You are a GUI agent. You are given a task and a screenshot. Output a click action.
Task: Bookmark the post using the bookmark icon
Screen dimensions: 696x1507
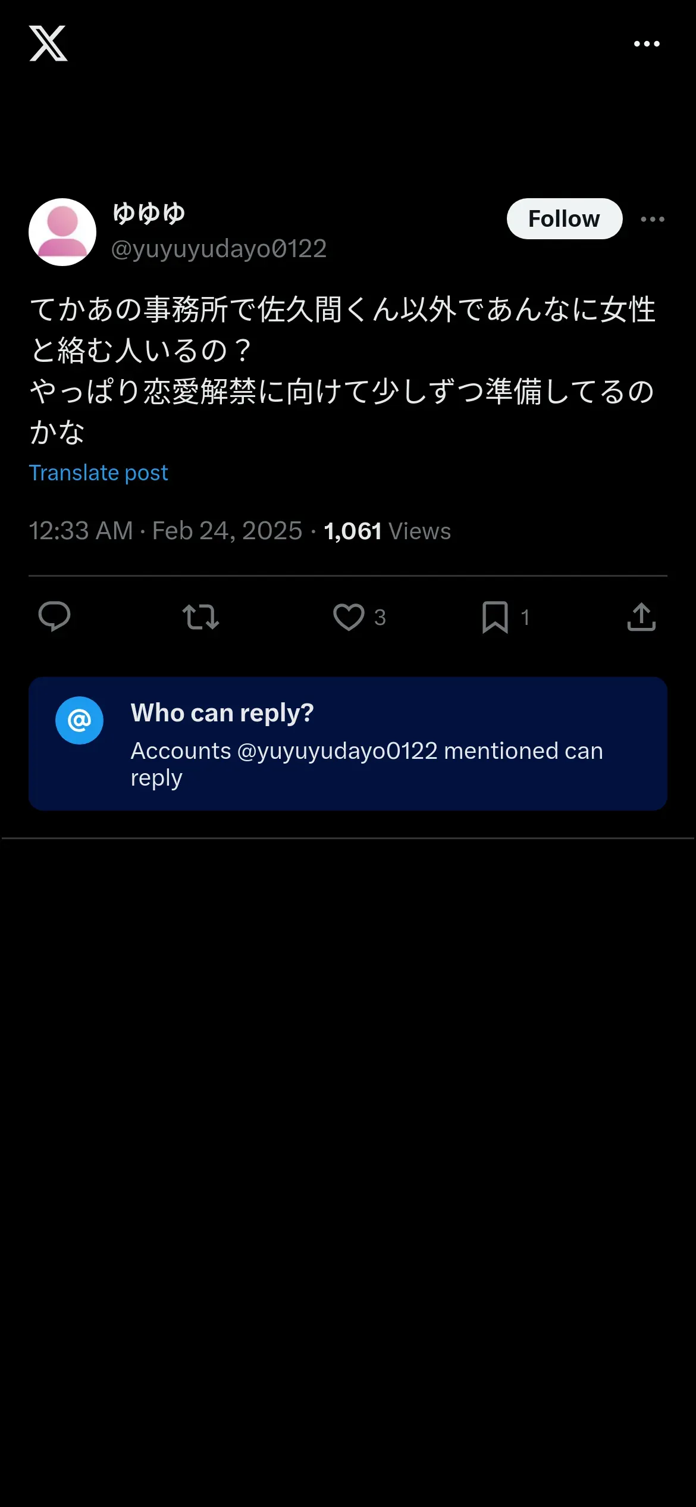pos(495,617)
